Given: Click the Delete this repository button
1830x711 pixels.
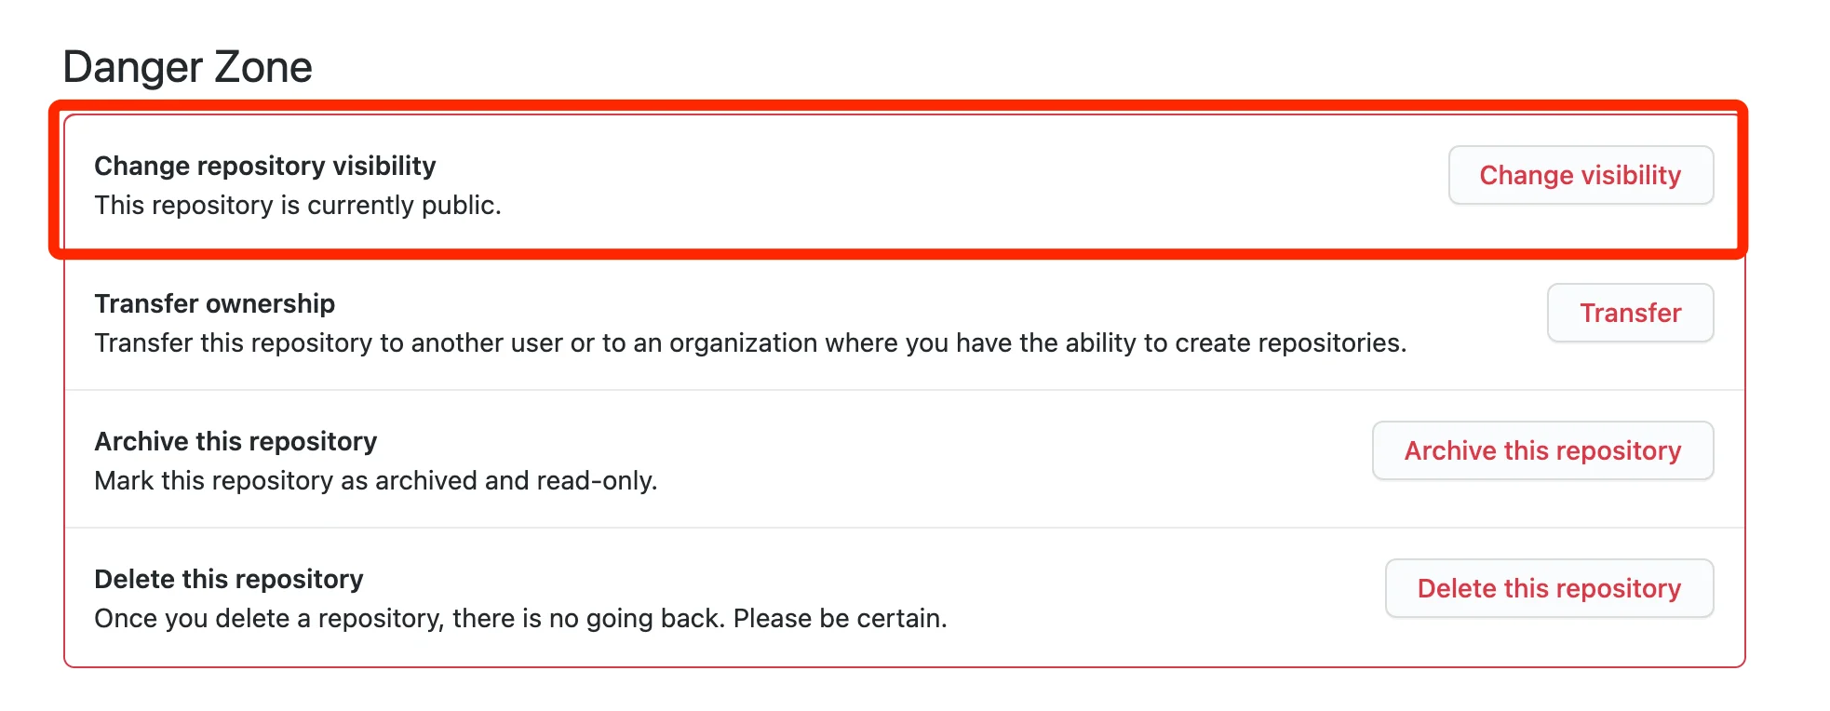Looking at the screenshot, I should click(x=1548, y=588).
